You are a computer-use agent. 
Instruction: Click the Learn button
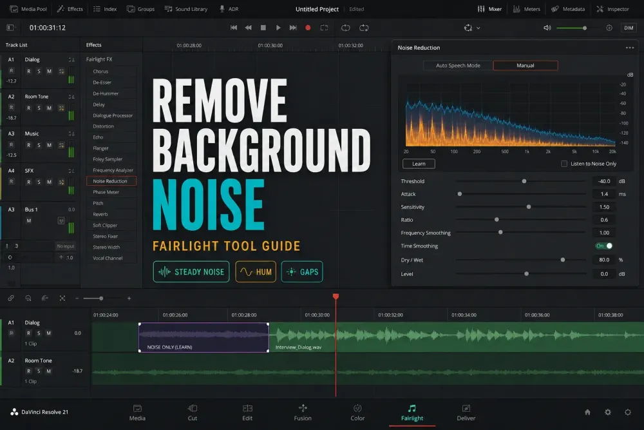419,164
